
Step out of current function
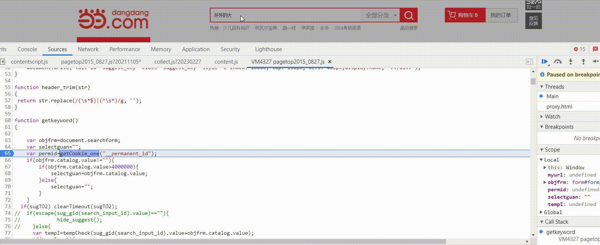583,61
